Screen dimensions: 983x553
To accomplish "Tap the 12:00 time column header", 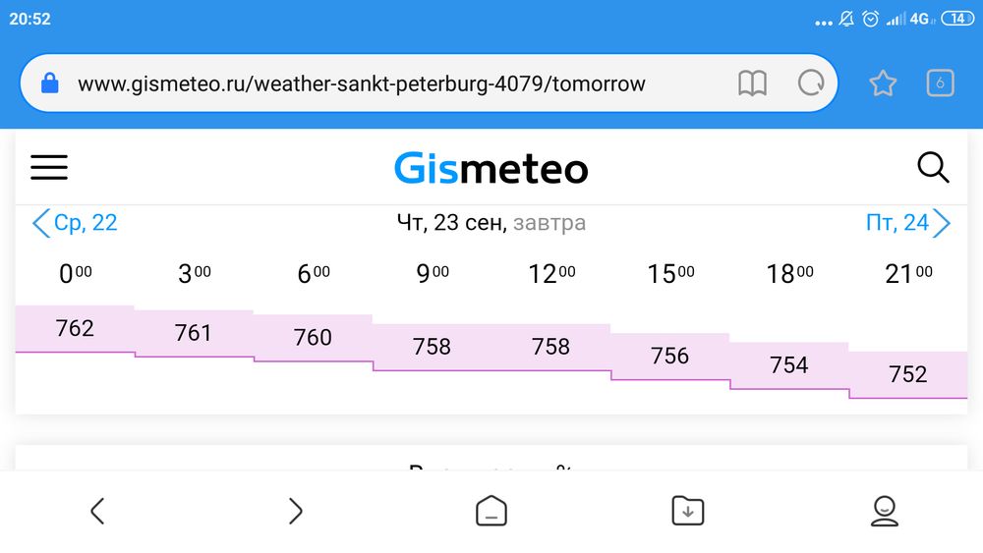I will click(550, 274).
